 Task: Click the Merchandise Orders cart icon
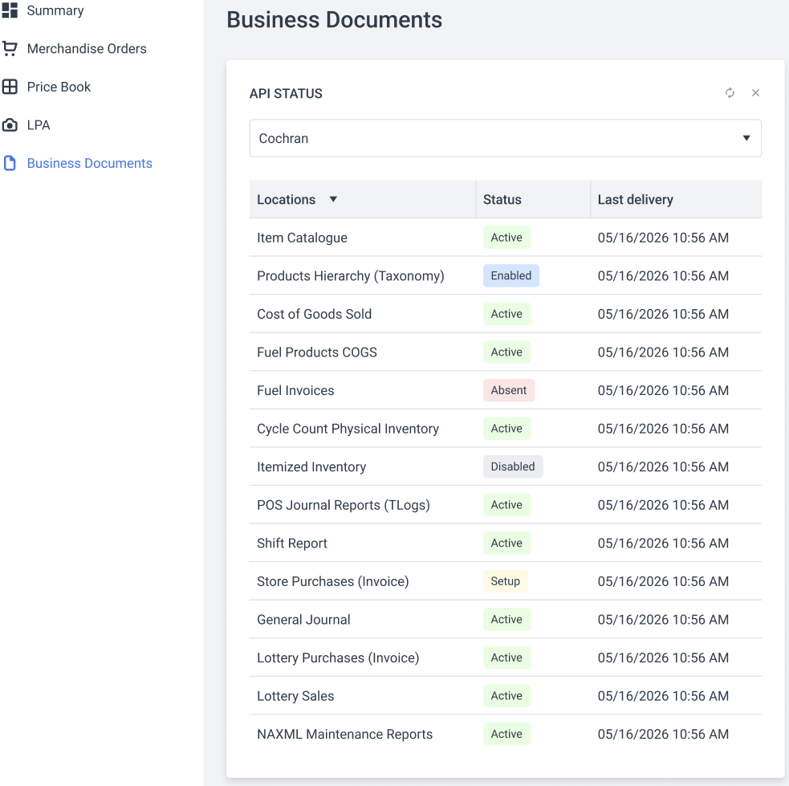pos(10,49)
